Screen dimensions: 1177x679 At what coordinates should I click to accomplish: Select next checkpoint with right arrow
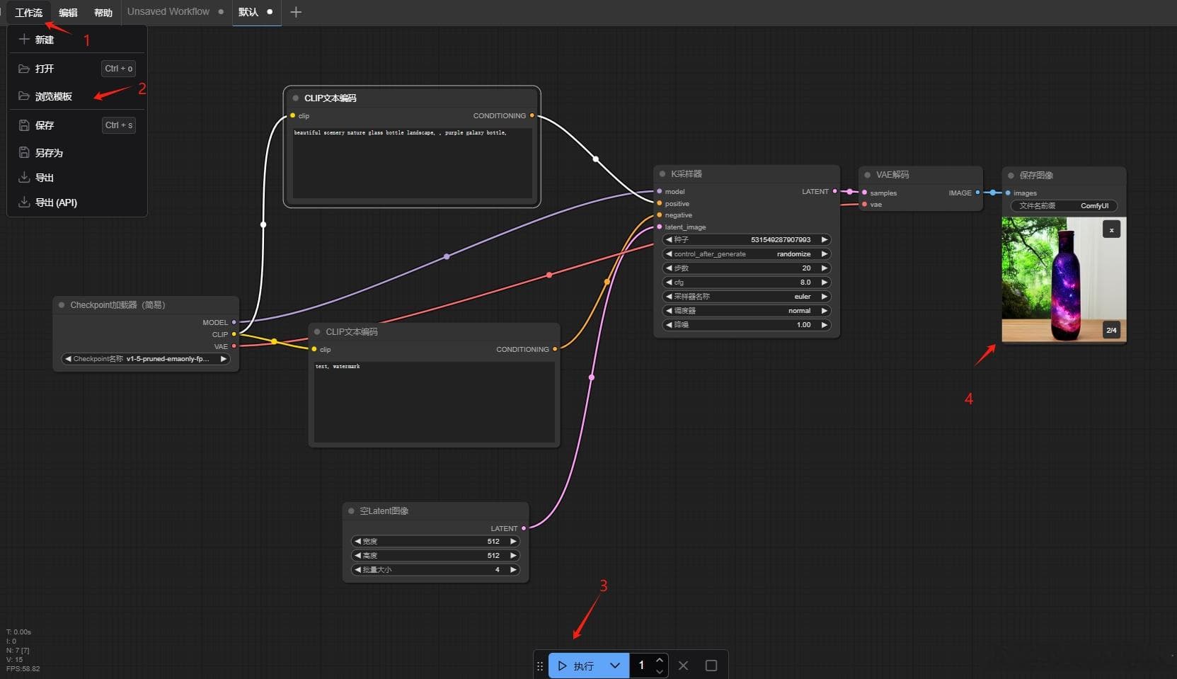point(224,359)
